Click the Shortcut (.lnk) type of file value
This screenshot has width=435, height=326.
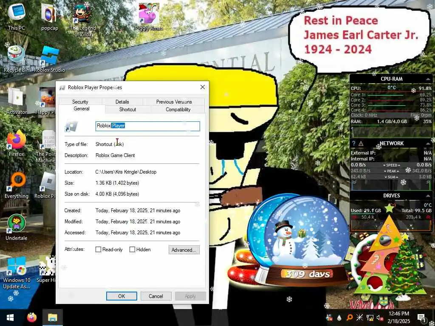[x=110, y=144]
